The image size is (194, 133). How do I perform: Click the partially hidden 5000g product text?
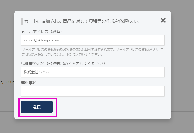coord(7,81)
